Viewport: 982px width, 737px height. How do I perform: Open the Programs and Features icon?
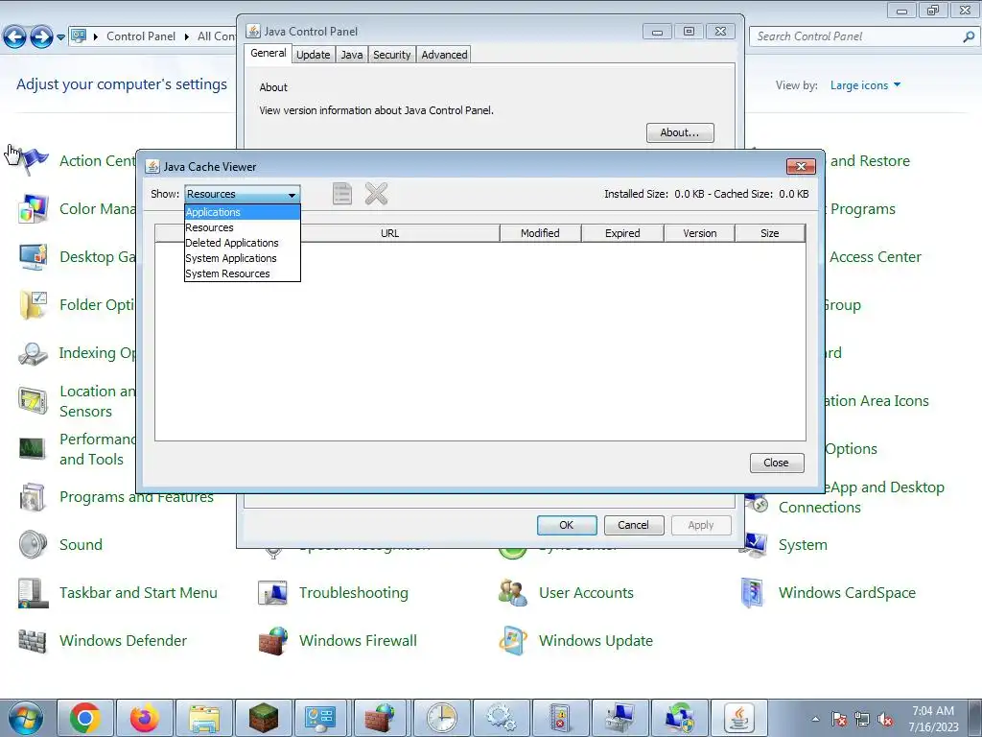tap(33, 497)
